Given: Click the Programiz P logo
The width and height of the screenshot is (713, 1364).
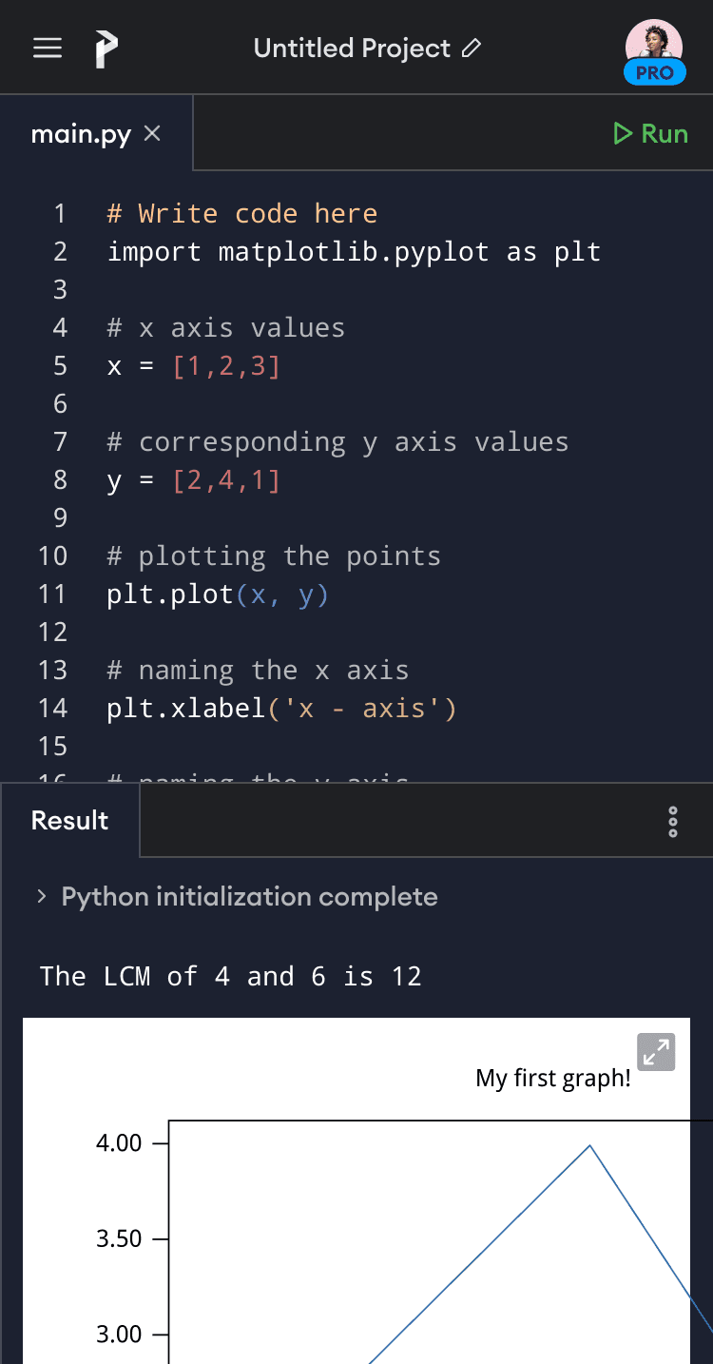Looking at the screenshot, I should click(106, 49).
